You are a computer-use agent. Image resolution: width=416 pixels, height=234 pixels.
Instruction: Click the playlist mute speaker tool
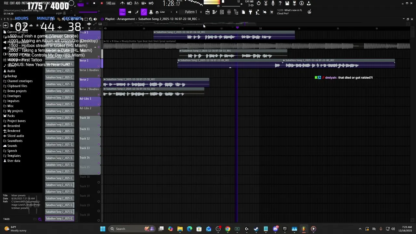pyautogui.click(x=95, y=19)
